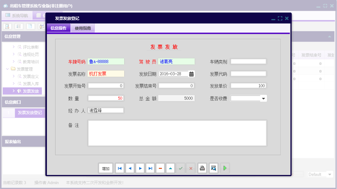Screen dimensions: 337x189
Task: Open the 是否收费 dropdown
Action: click(x=263, y=98)
